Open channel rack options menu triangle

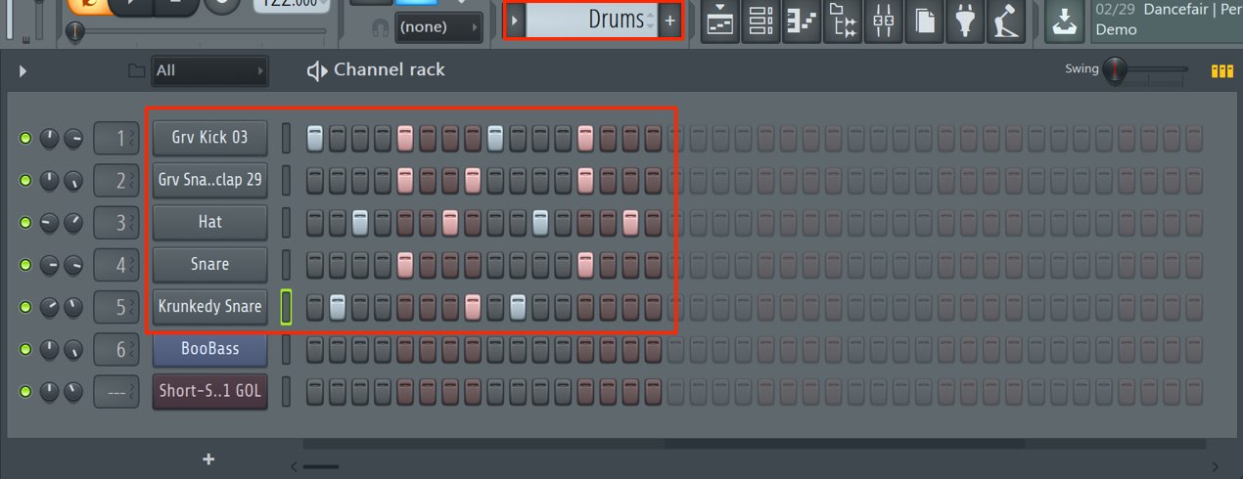[x=23, y=71]
